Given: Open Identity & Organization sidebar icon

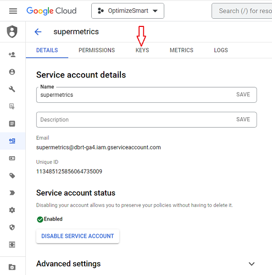Looking at the screenshot, I should coord(12,72).
